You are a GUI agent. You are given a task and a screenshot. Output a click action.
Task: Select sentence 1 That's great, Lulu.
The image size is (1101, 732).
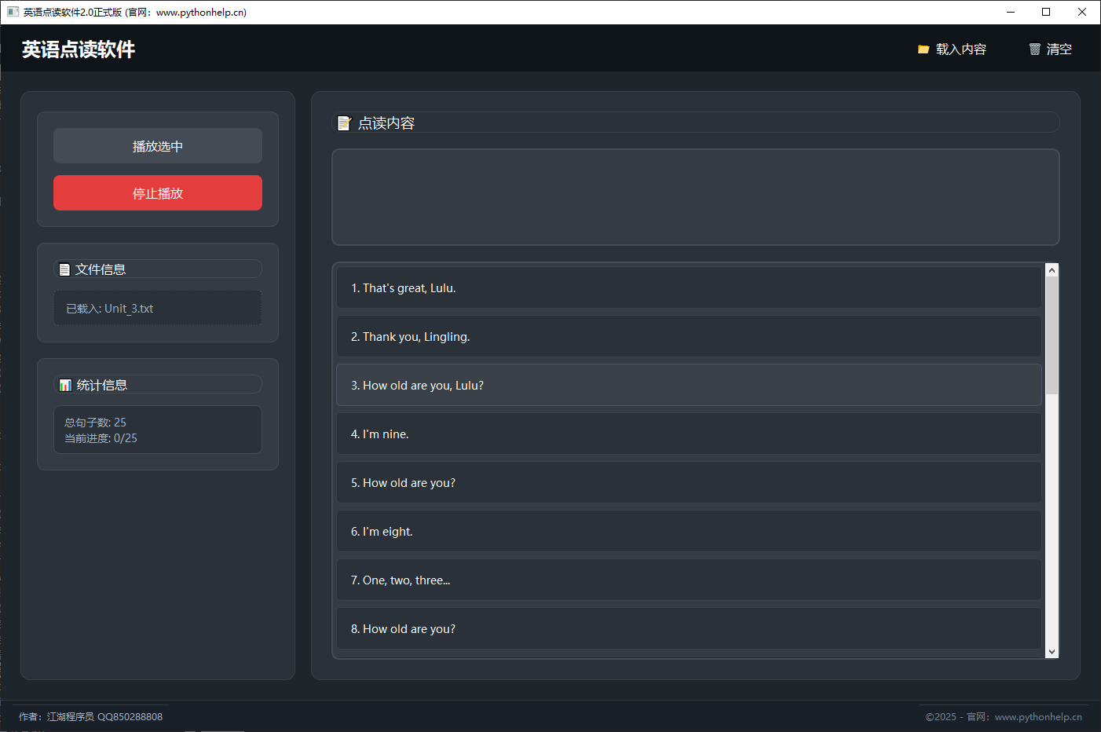pos(689,288)
